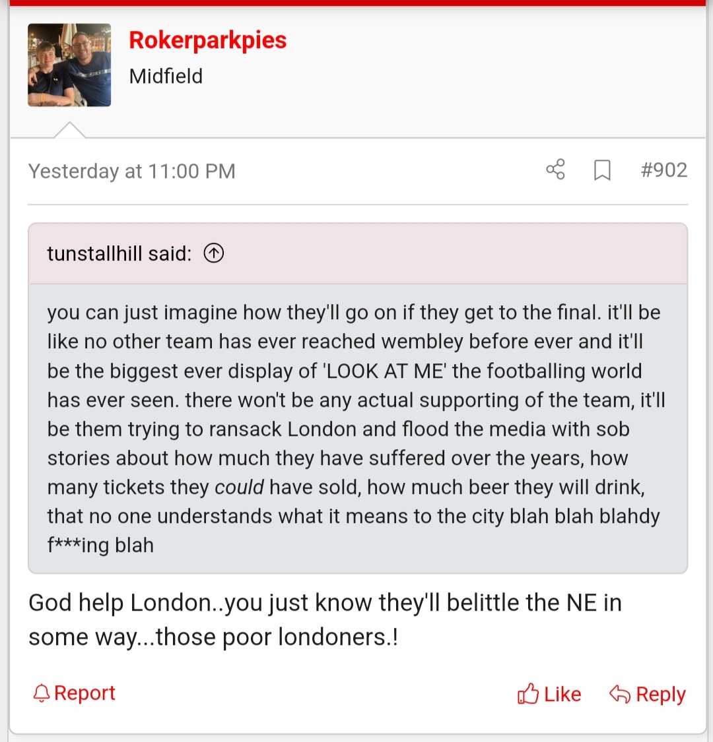The width and height of the screenshot is (713, 742).
Task: Open the Rokerparkpies username profile link
Action: coord(207,40)
